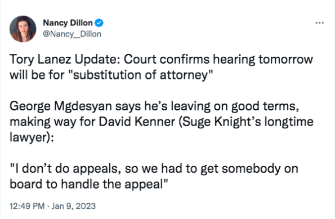Click the word "lawyer):" in tweet
The width and height of the screenshot is (335, 219).
32,137
